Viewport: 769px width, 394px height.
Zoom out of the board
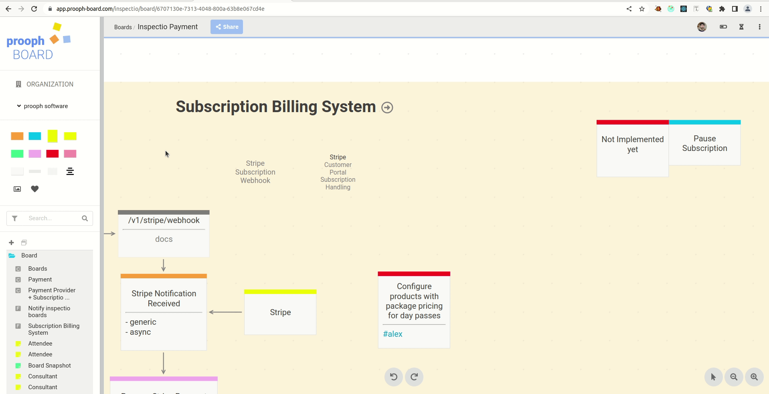point(734,377)
